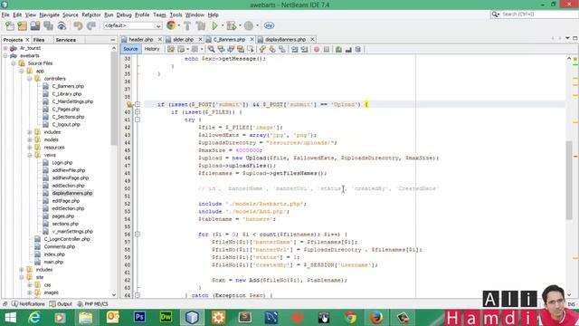The width and height of the screenshot is (579, 326).
Task: Click the Open Project toolbar icon
Action: pos(35,26)
